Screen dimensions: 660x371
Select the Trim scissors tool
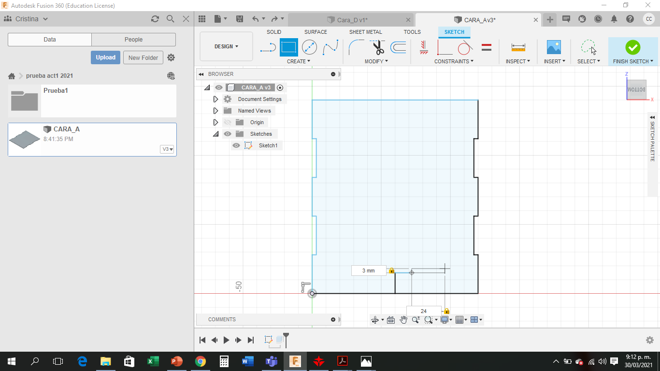(x=378, y=47)
